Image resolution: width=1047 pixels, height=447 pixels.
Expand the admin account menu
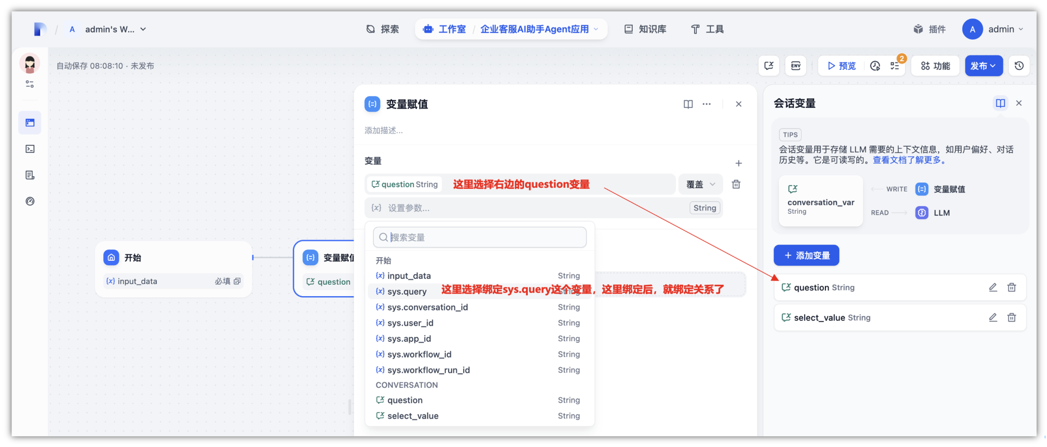[993, 29]
